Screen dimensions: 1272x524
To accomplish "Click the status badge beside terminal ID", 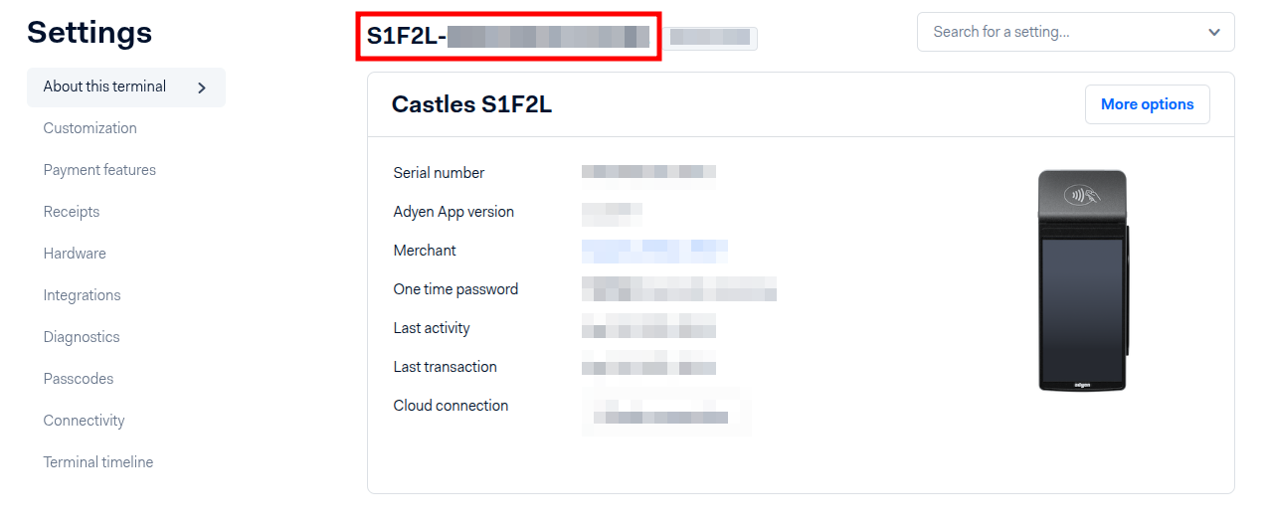I will [711, 38].
